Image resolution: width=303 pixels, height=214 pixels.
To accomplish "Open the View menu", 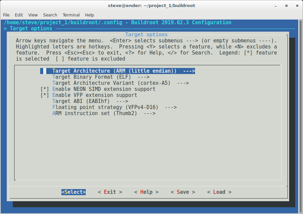I will tap(33, 15).
